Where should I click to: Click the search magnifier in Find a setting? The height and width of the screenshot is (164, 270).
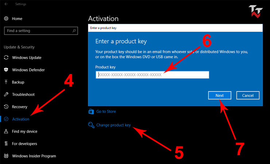(x=74, y=31)
